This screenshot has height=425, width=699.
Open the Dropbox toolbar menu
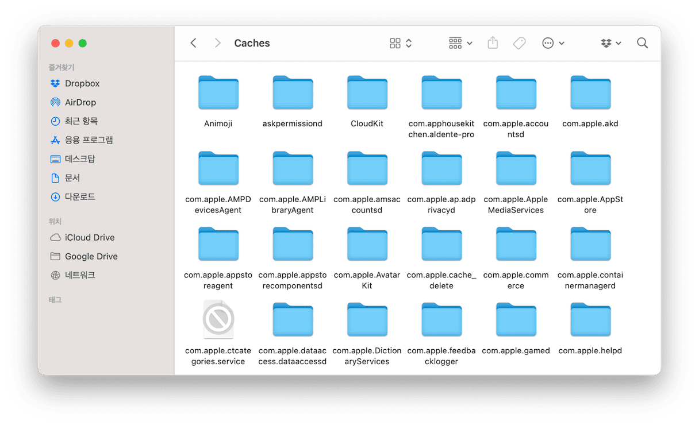pyautogui.click(x=610, y=43)
